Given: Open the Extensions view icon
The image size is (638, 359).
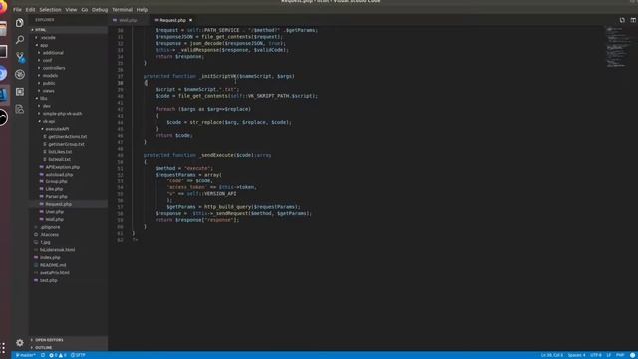Looking at the screenshot, I should coord(20,92).
